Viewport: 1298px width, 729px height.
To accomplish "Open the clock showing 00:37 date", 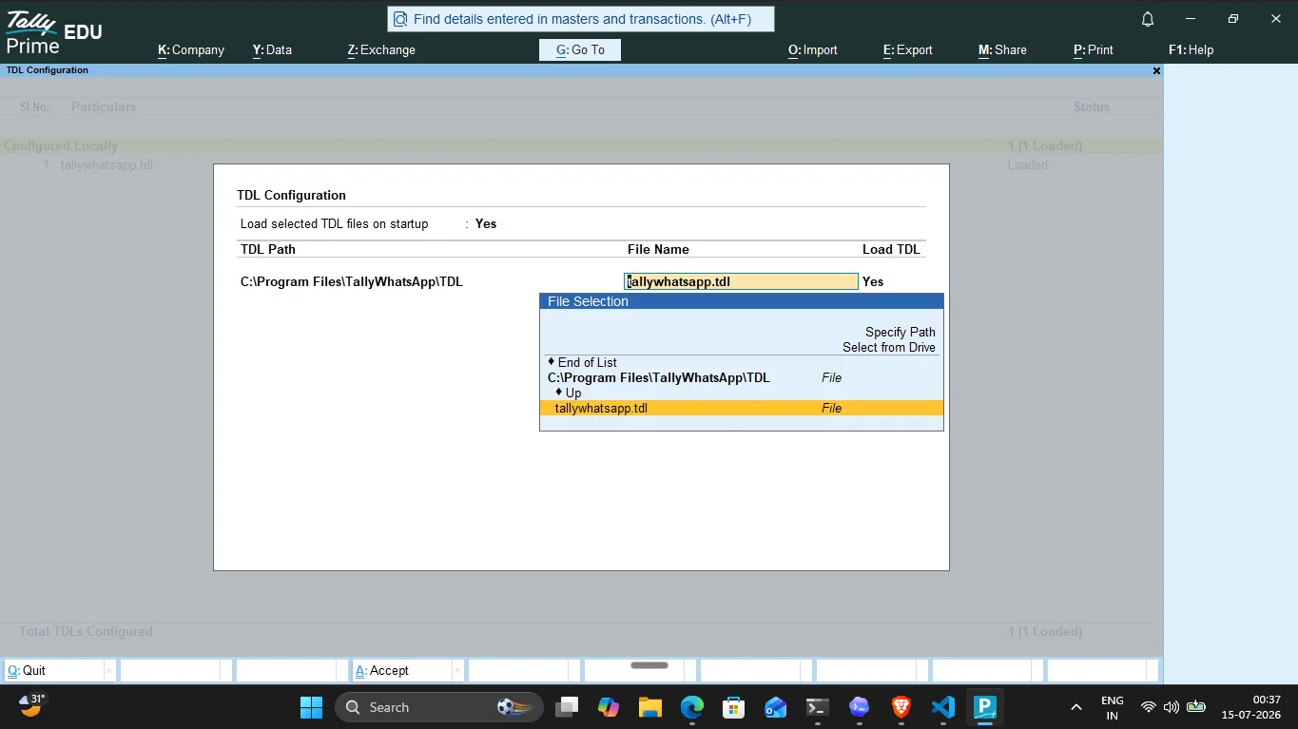I will (1252, 707).
